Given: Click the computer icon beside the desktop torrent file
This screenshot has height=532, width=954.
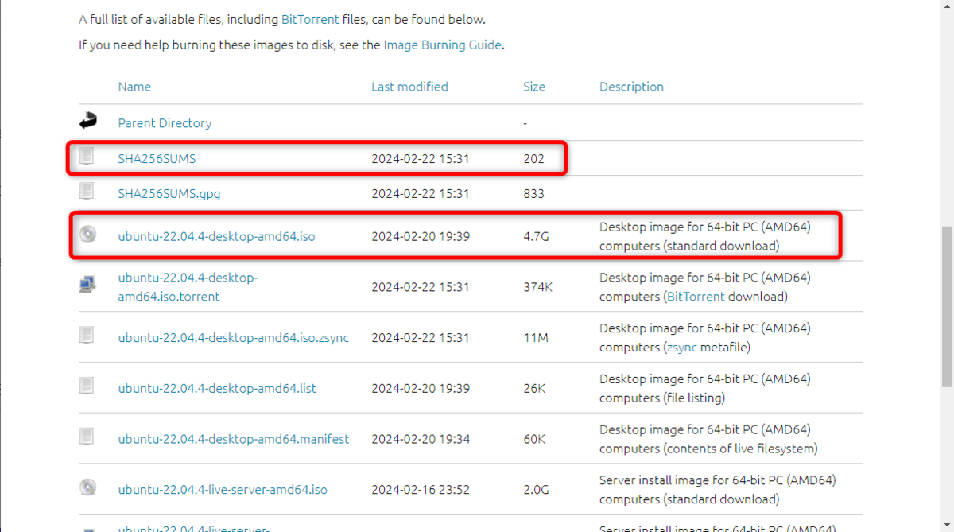Looking at the screenshot, I should pyautogui.click(x=87, y=285).
